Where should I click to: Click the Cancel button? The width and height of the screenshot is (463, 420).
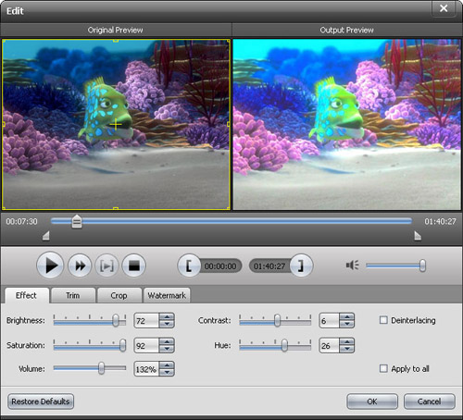tap(429, 401)
